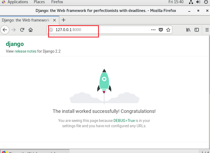Click the Applications menu foot icon

(4, 2)
